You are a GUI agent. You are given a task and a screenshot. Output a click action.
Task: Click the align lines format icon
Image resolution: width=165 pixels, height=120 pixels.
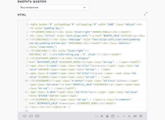click(x=102, y=116)
